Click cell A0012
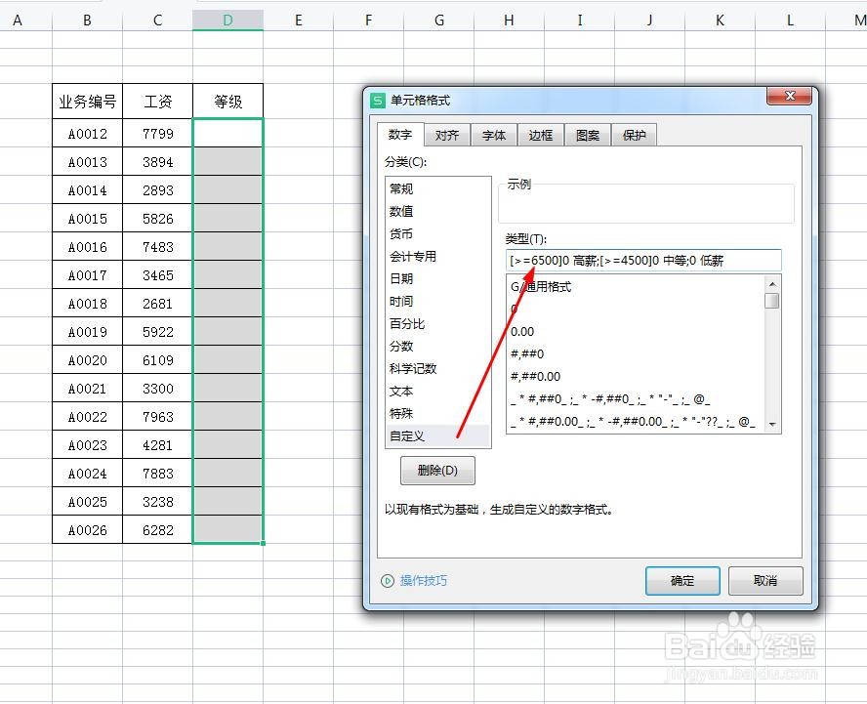The width and height of the screenshot is (867, 704). pyautogui.click(x=87, y=133)
